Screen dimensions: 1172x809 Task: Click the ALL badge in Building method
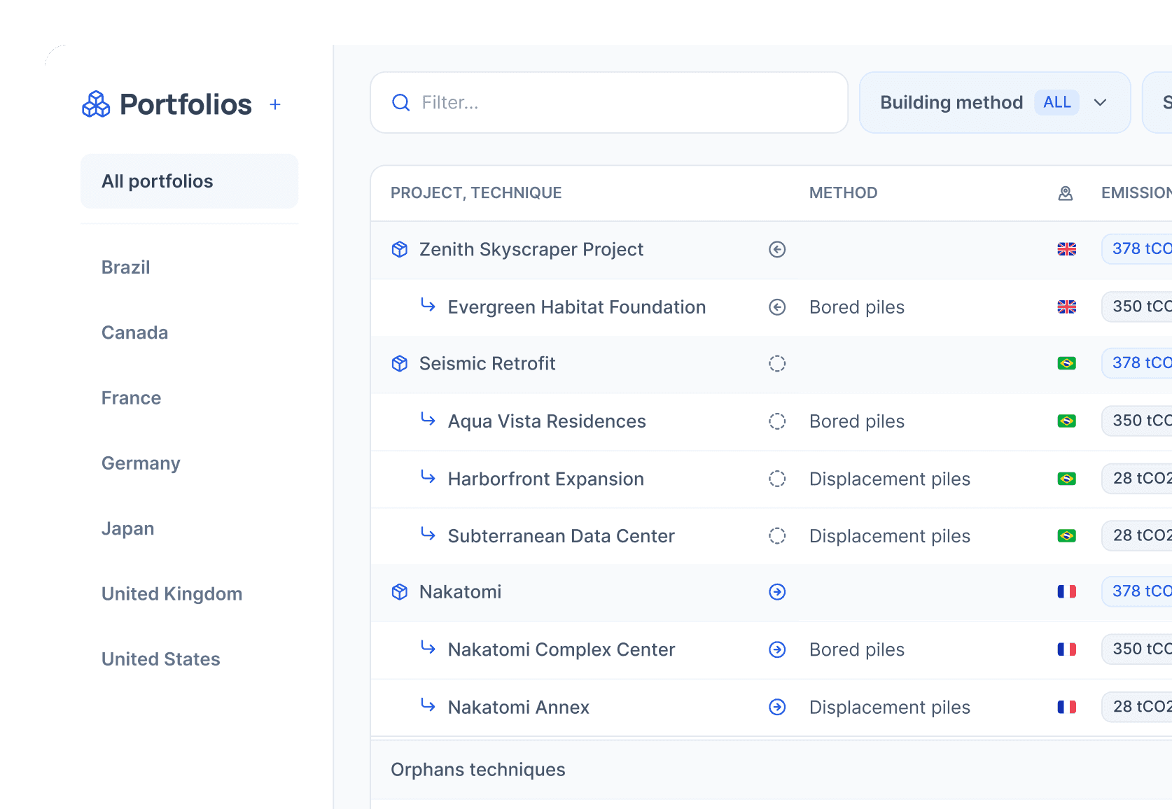[x=1056, y=102]
